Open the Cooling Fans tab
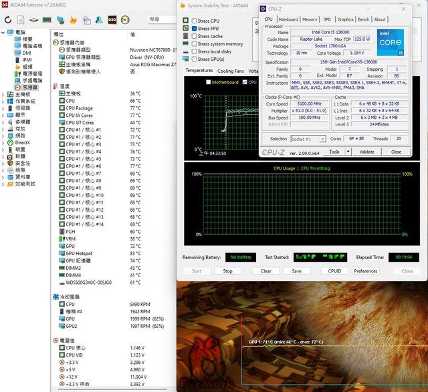Image resolution: width=428 pixels, height=392 pixels. 230,71
